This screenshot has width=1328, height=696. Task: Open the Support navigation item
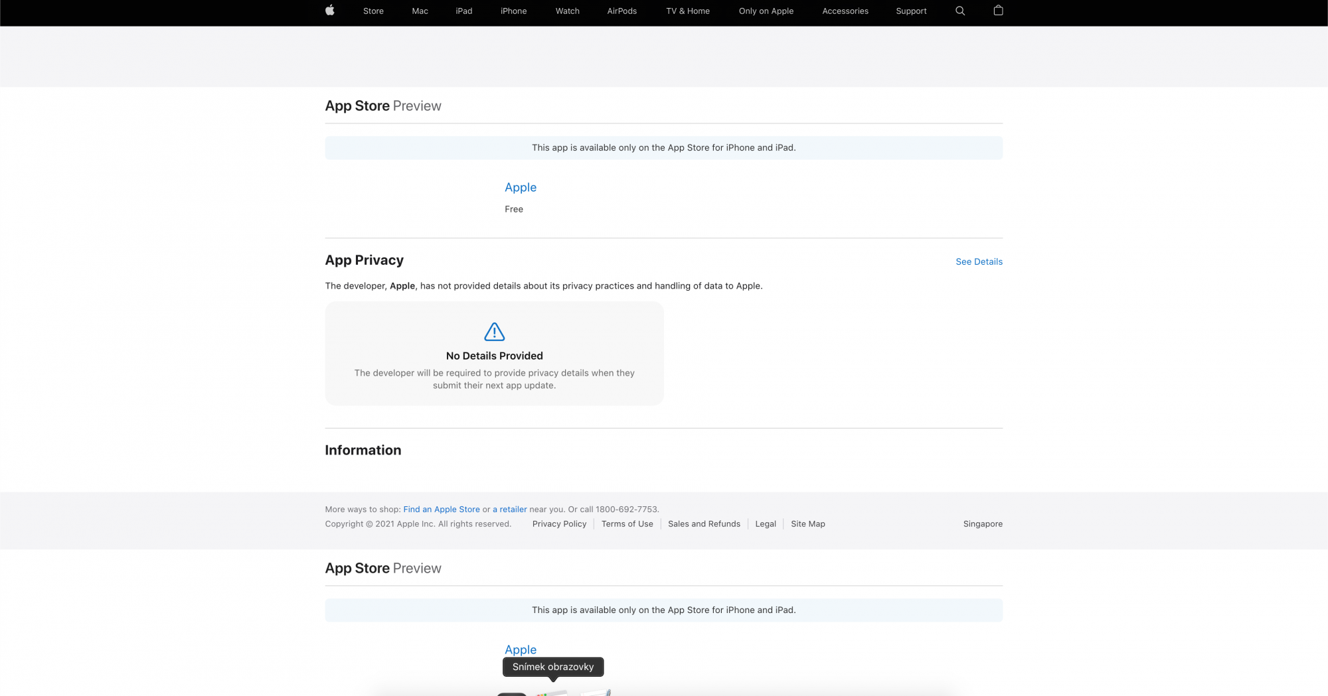911,11
